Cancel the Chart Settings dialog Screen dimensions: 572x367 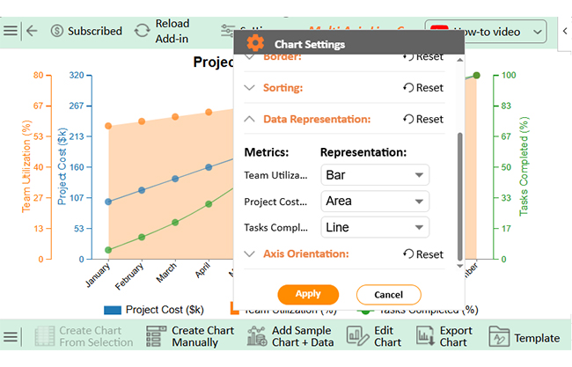(x=388, y=294)
